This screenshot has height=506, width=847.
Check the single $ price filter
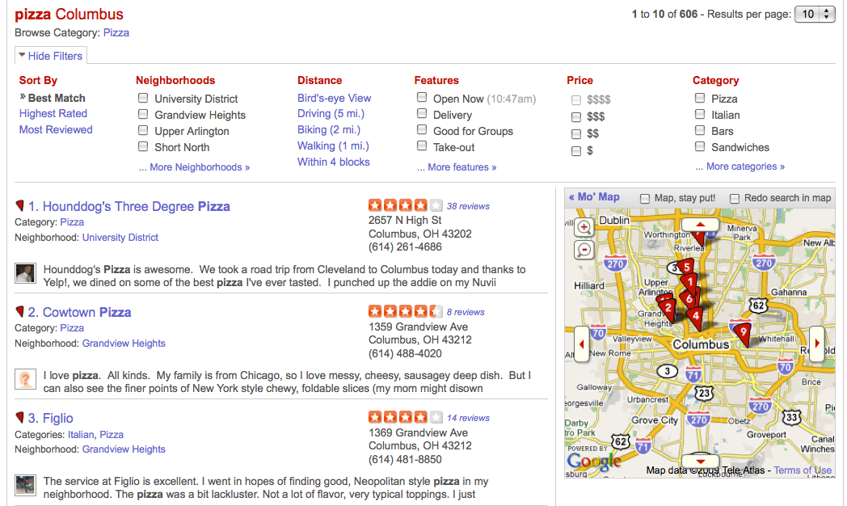pyautogui.click(x=575, y=151)
